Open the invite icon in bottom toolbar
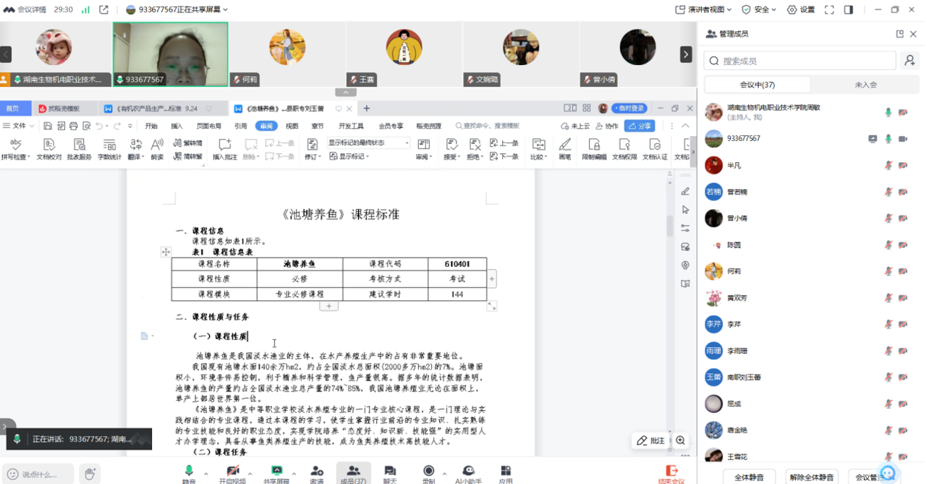 [317, 472]
